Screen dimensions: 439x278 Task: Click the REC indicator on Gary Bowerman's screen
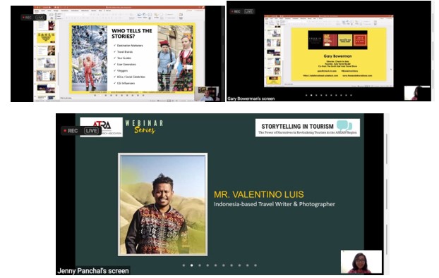coord(236,11)
